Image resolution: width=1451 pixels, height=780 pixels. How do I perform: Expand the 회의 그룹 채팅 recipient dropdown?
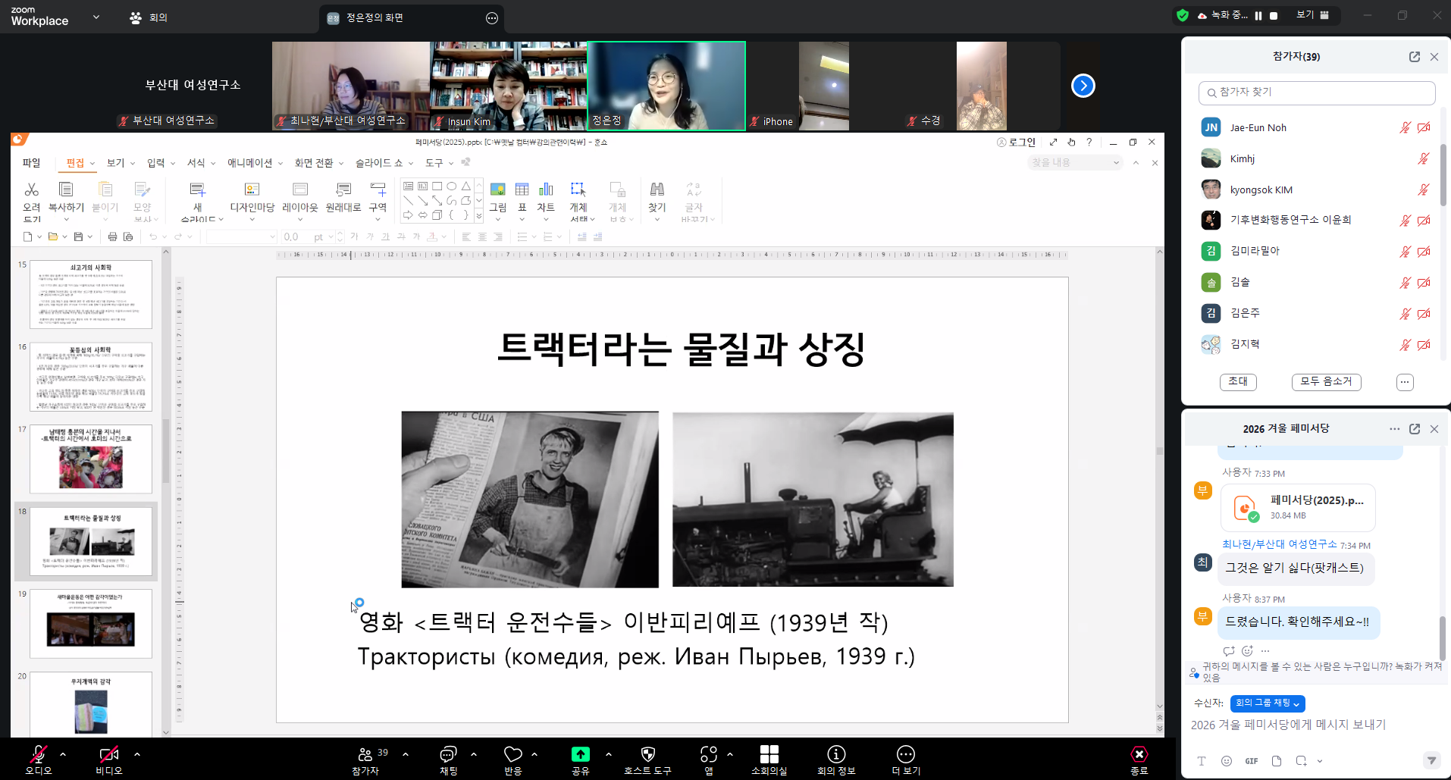click(1268, 703)
